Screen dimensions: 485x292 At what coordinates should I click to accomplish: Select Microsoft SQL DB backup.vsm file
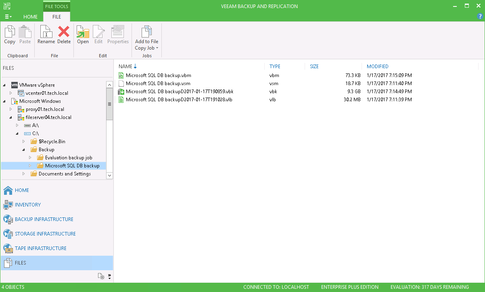click(x=158, y=83)
